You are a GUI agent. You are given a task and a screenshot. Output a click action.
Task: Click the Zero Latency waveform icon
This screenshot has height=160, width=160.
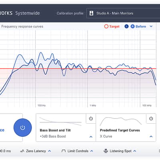pyautogui.click(x=22, y=151)
